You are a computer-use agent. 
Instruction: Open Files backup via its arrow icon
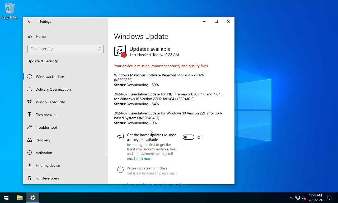click(30, 115)
